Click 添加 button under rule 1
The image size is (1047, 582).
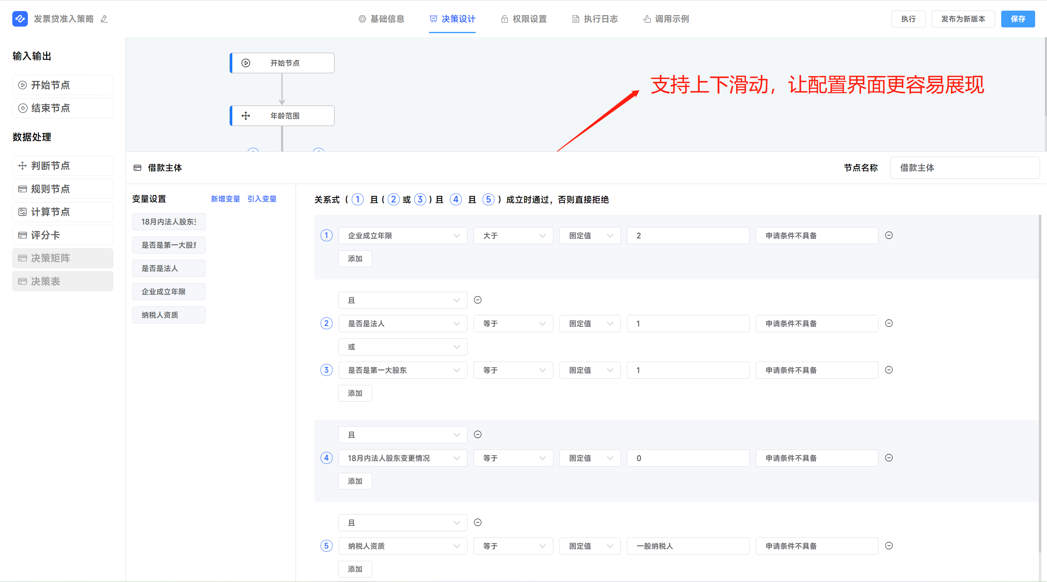[355, 258]
